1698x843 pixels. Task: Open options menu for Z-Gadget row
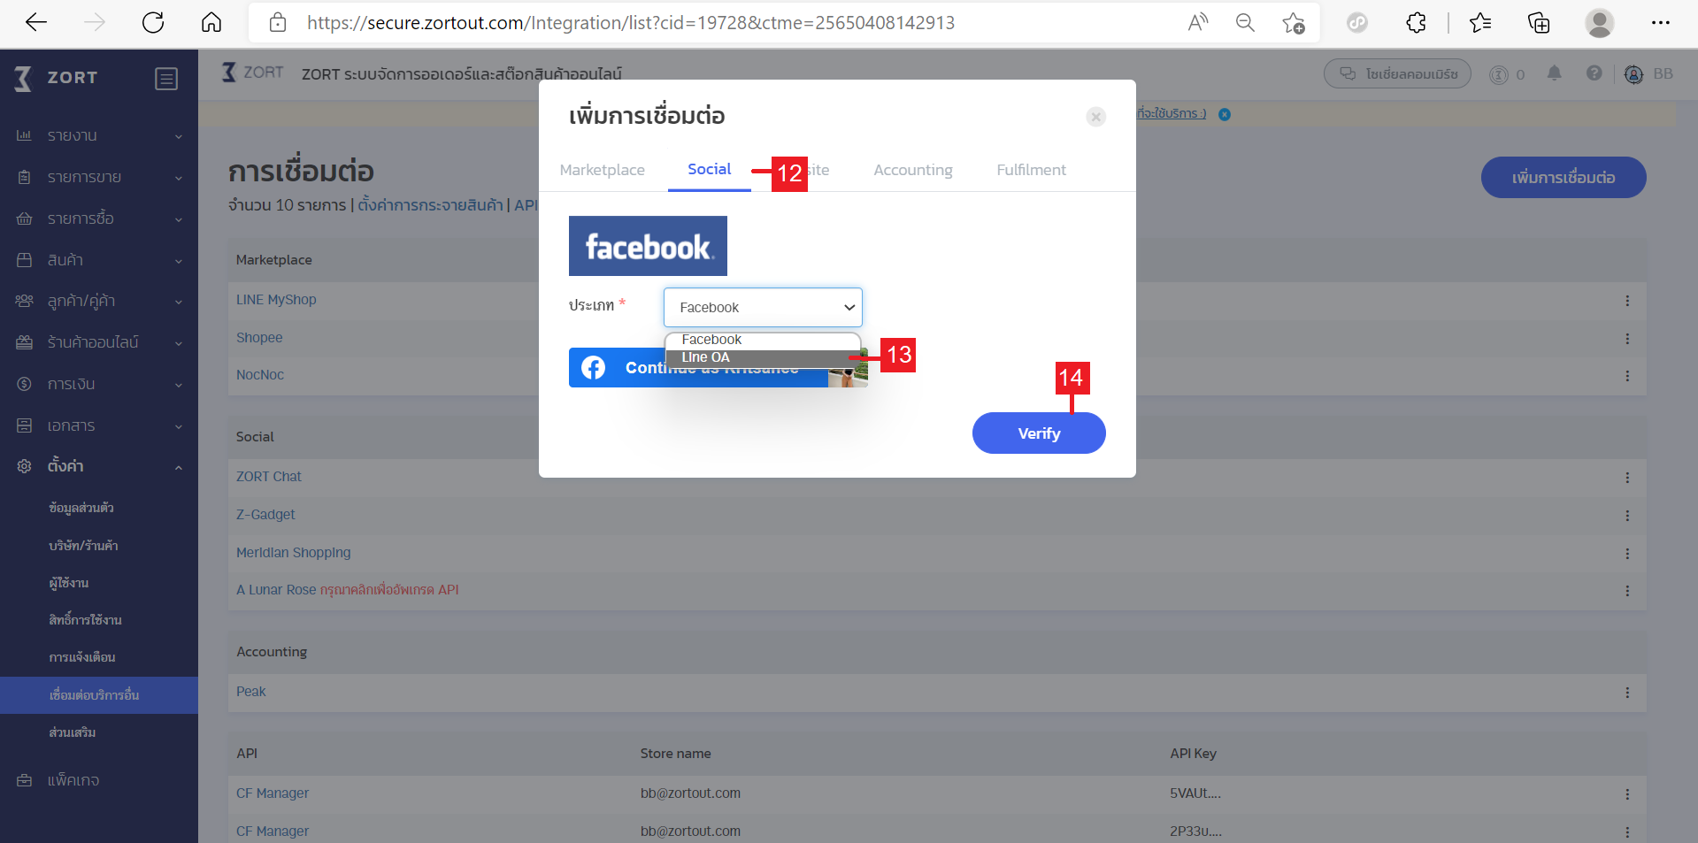point(1627,516)
